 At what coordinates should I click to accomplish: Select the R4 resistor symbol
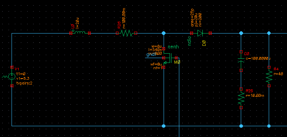(x=269, y=76)
